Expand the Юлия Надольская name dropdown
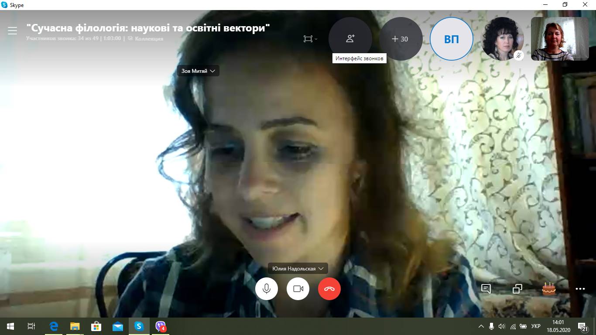Viewport: 596px width, 335px height. pos(298,268)
